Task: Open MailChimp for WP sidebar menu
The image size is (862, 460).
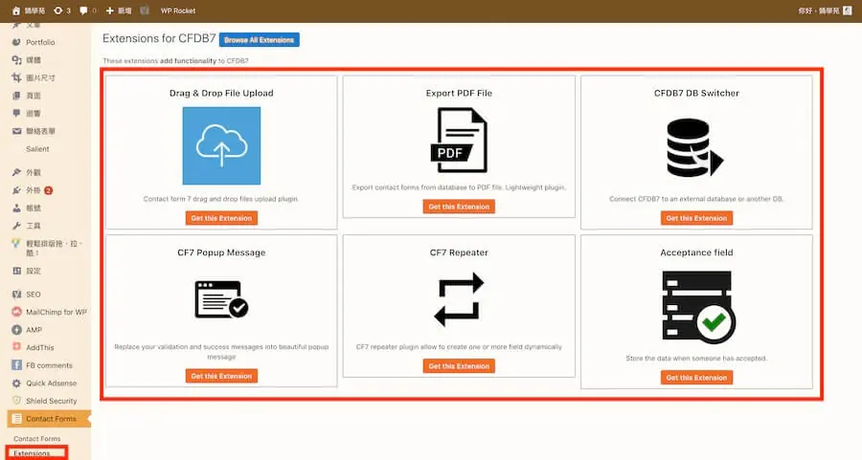Action: [57, 312]
